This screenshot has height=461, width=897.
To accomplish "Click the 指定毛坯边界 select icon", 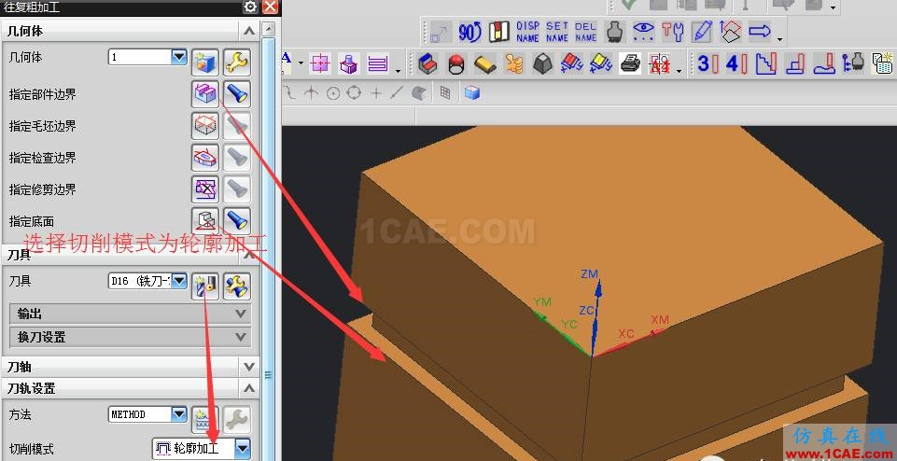I will coord(204,126).
